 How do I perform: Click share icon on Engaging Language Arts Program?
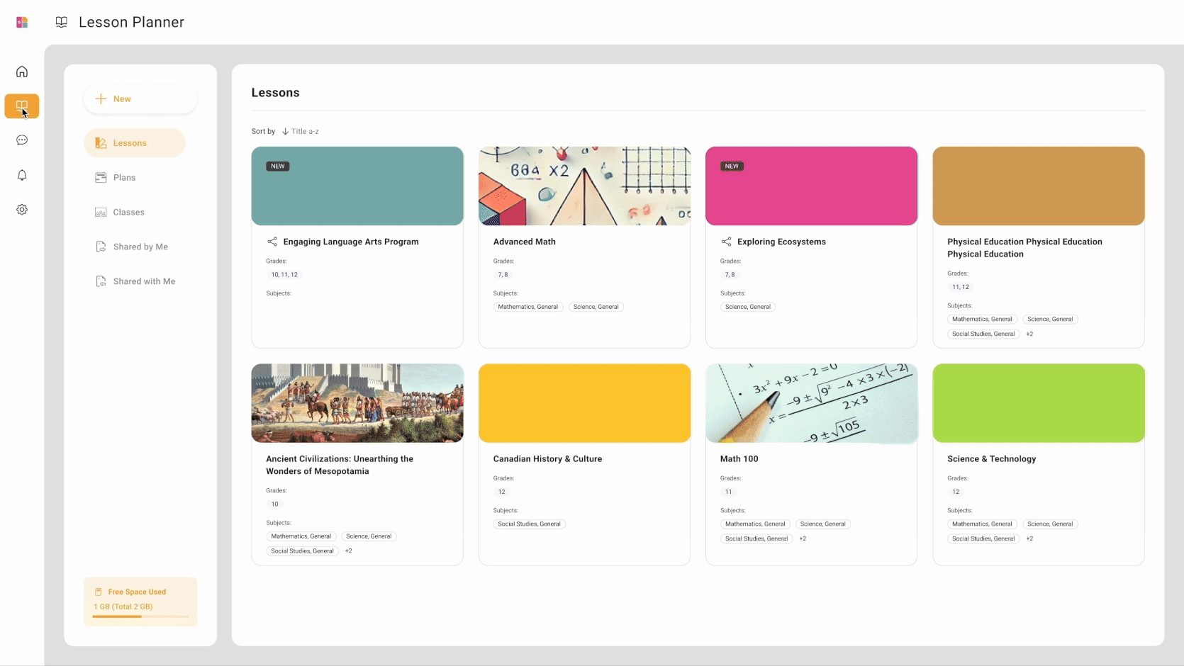(272, 242)
